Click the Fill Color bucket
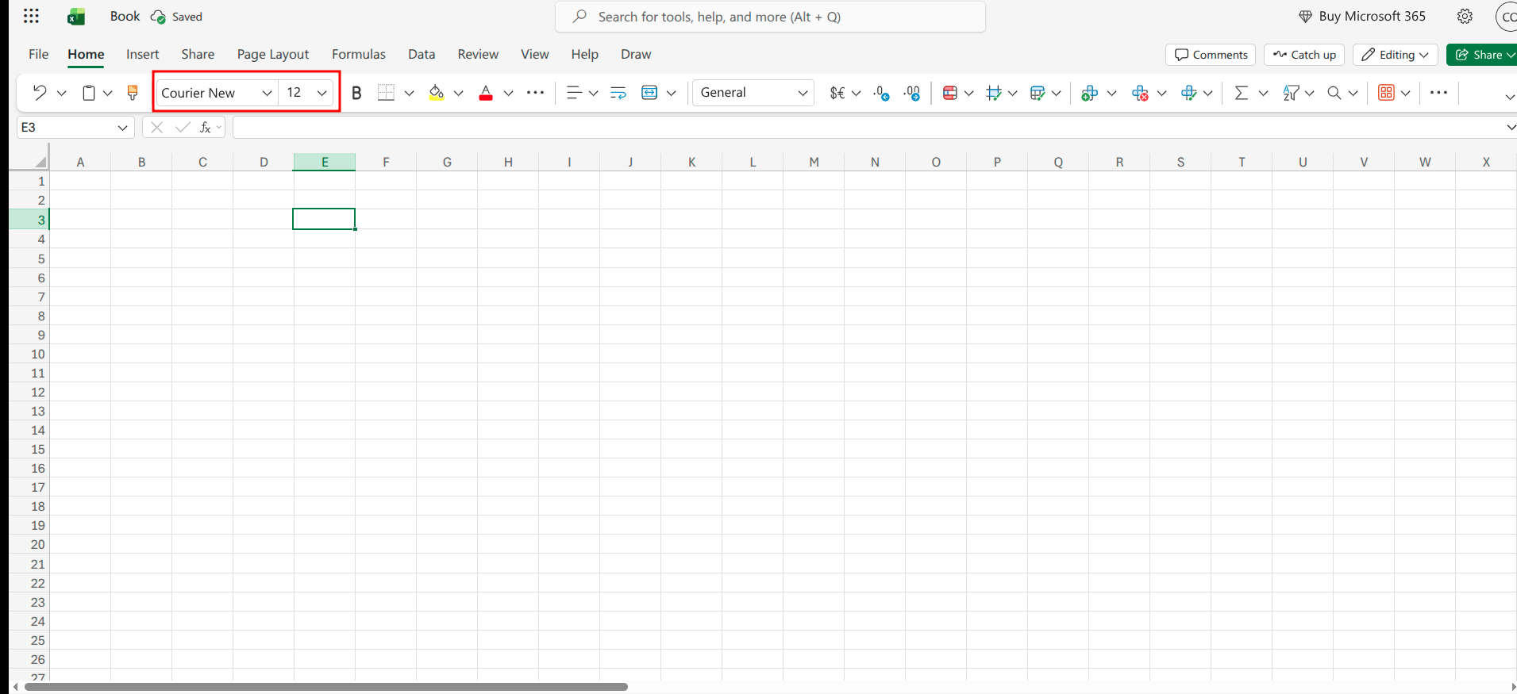This screenshot has height=694, width=1517. click(436, 93)
